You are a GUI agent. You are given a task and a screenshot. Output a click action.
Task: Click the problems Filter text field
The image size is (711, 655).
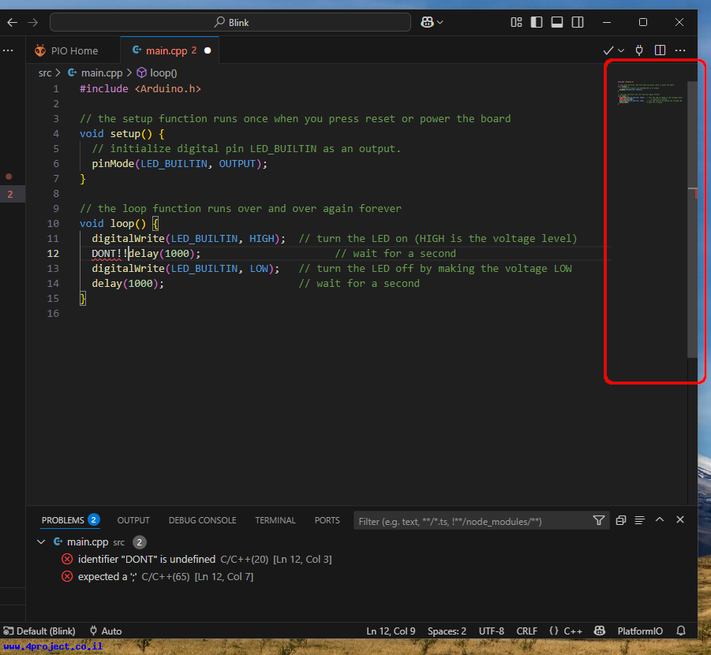(x=472, y=521)
